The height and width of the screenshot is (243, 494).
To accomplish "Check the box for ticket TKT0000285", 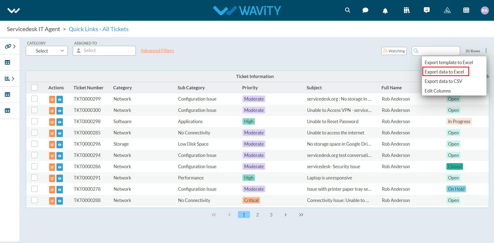I will pyautogui.click(x=34, y=132).
